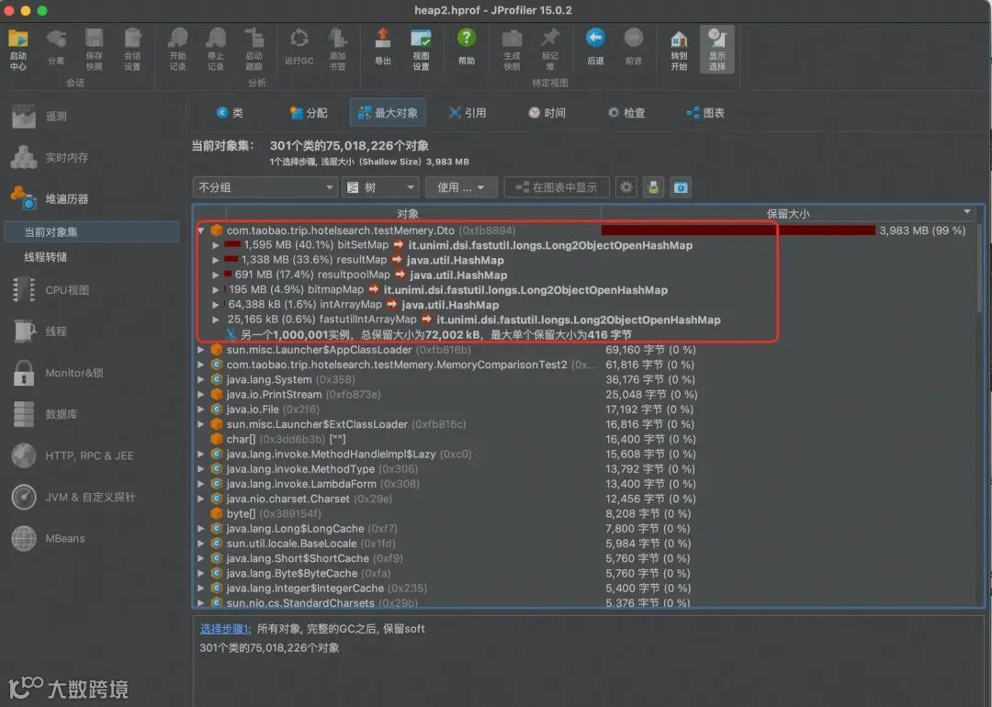
Task: Open the 树 (Tree) view mode dropdown
Action: coord(381,187)
